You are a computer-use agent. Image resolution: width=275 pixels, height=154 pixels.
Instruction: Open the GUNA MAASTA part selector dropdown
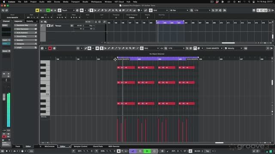coord(214,48)
